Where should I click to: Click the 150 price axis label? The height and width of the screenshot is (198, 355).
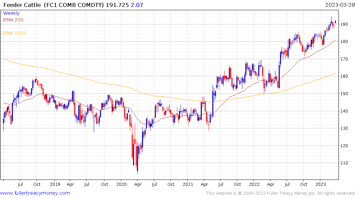pos(344,93)
